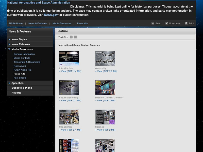Click the Print printer icon

186,23
